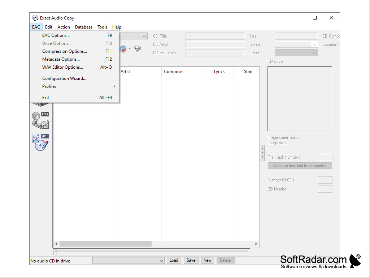The height and width of the screenshot is (278, 370).
Task: Choose EAC Options from the menu
Action: click(x=75, y=35)
